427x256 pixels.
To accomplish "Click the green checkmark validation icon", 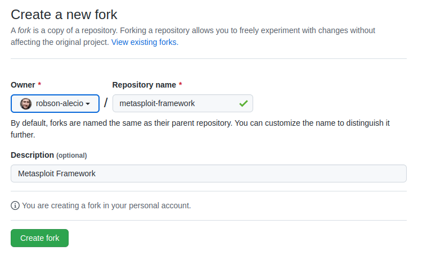I will (x=244, y=103).
